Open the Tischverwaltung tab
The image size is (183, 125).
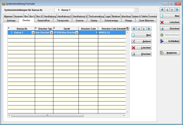tap(96, 16)
